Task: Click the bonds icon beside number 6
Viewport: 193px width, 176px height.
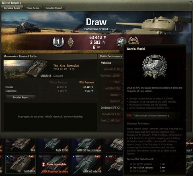Action: point(99,47)
